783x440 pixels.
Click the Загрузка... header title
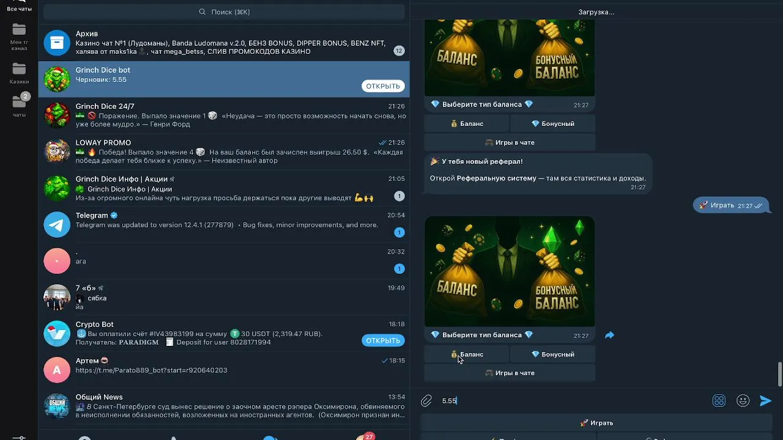tap(596, 12)
